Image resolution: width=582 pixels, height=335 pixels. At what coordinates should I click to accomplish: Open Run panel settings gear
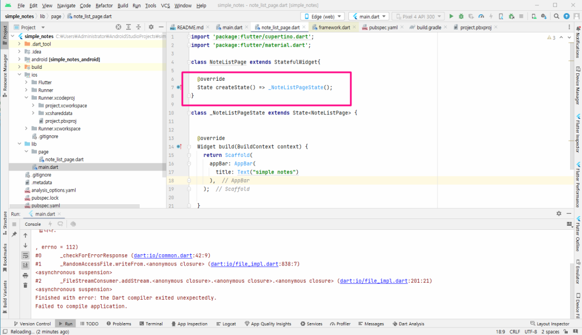coord(559,213)
